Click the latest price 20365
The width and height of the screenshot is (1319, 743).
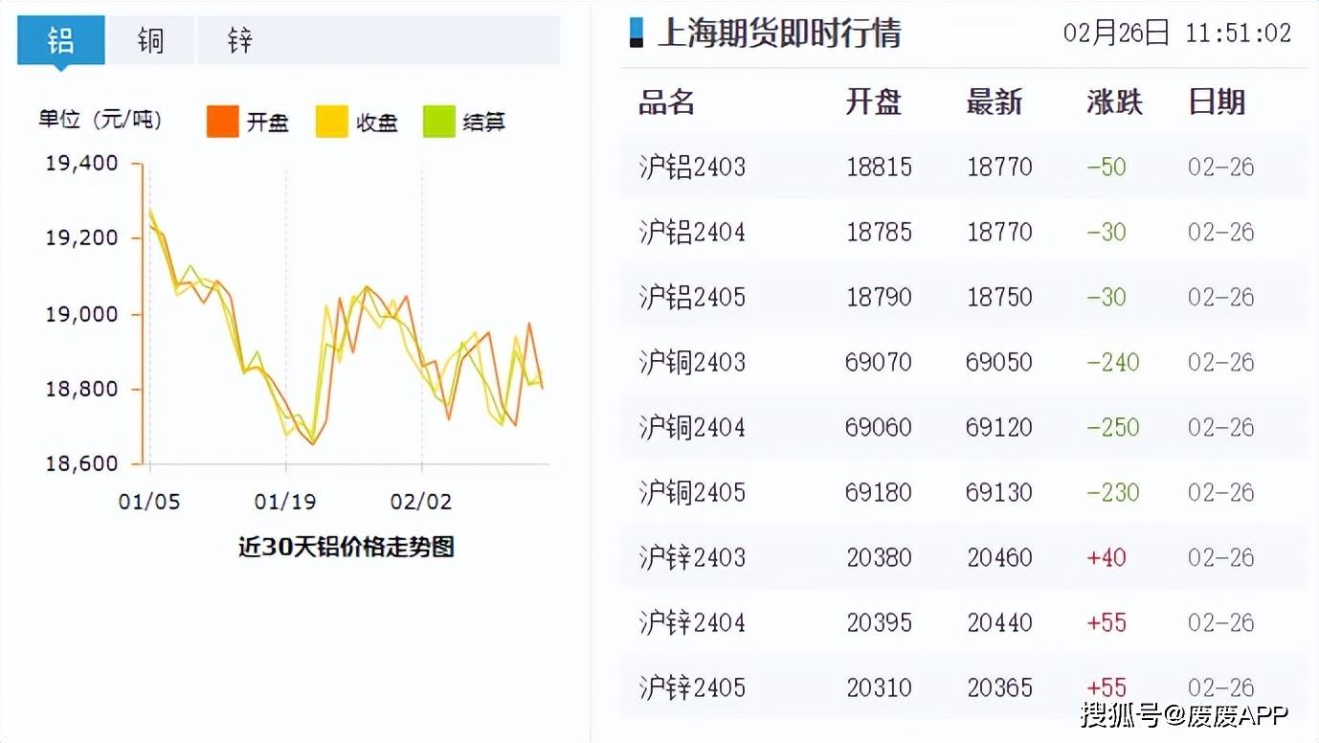[x=999, y=688]
